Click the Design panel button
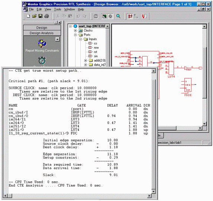Screen dimensions: 213x201 [x=42, y=28]
